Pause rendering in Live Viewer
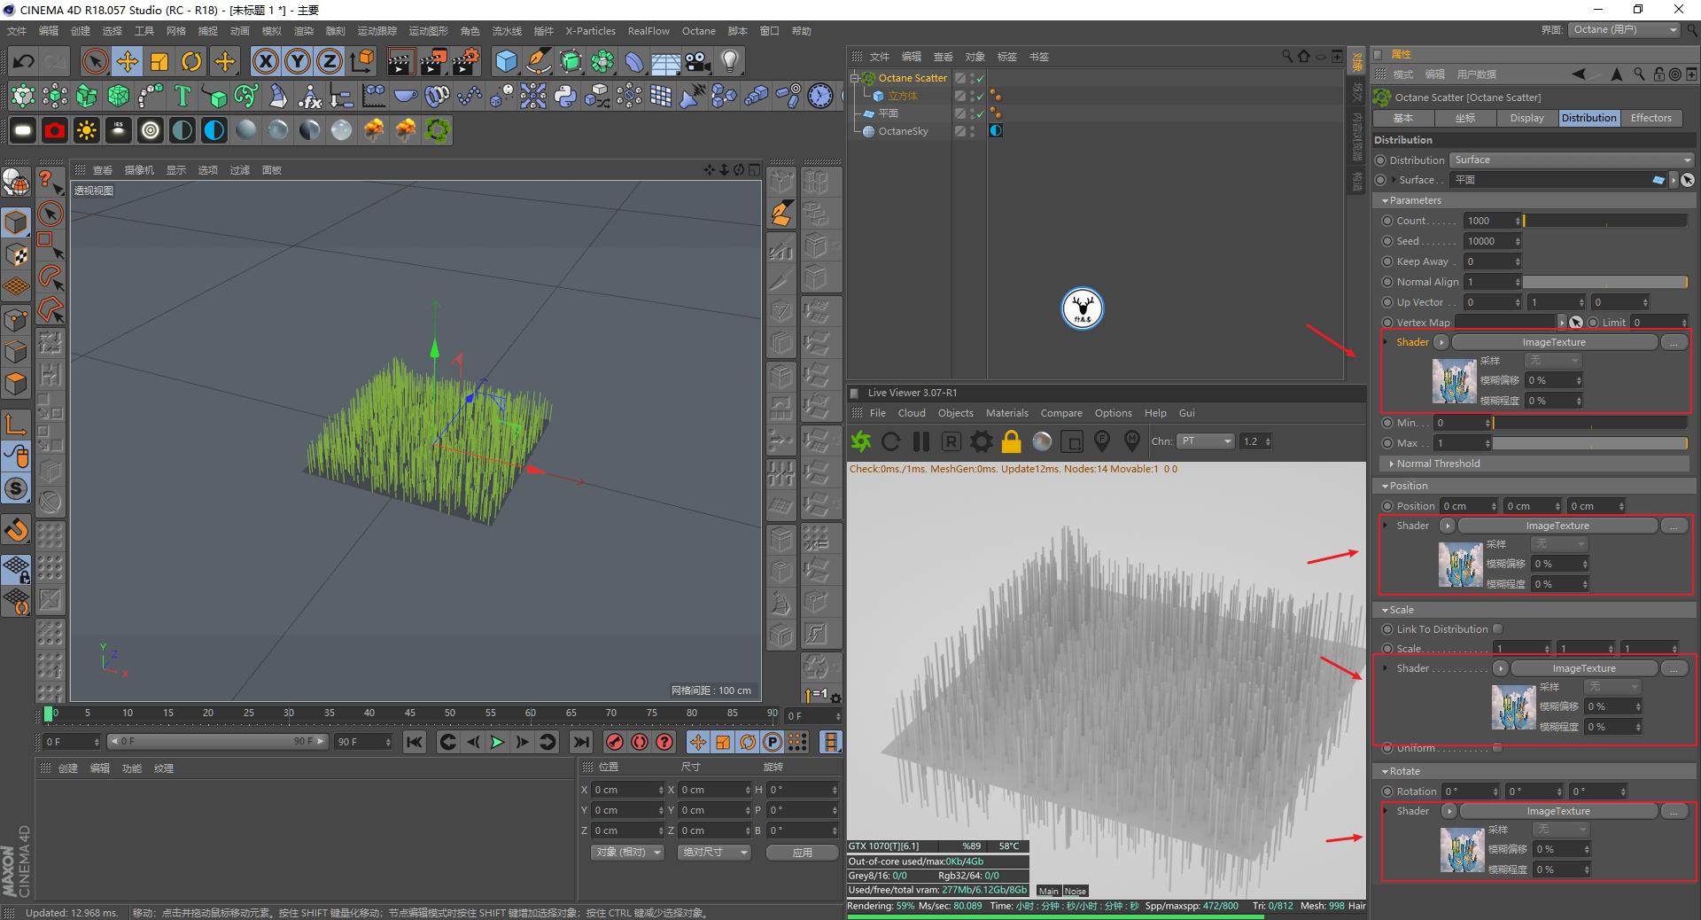 (x=921, y=441)
